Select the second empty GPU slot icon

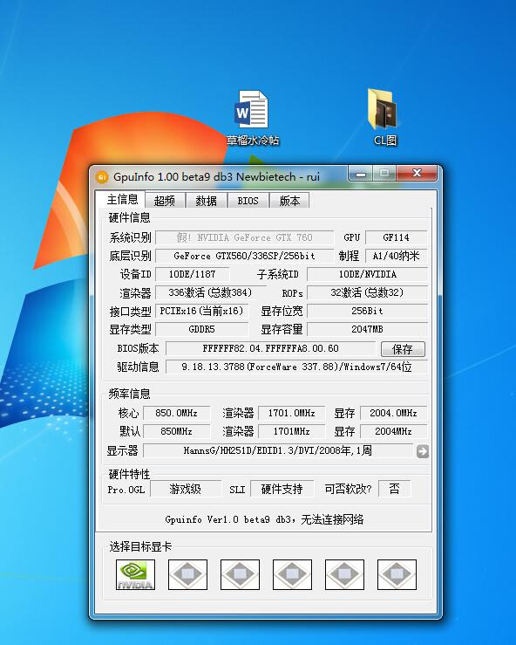(x=187, y=574)
